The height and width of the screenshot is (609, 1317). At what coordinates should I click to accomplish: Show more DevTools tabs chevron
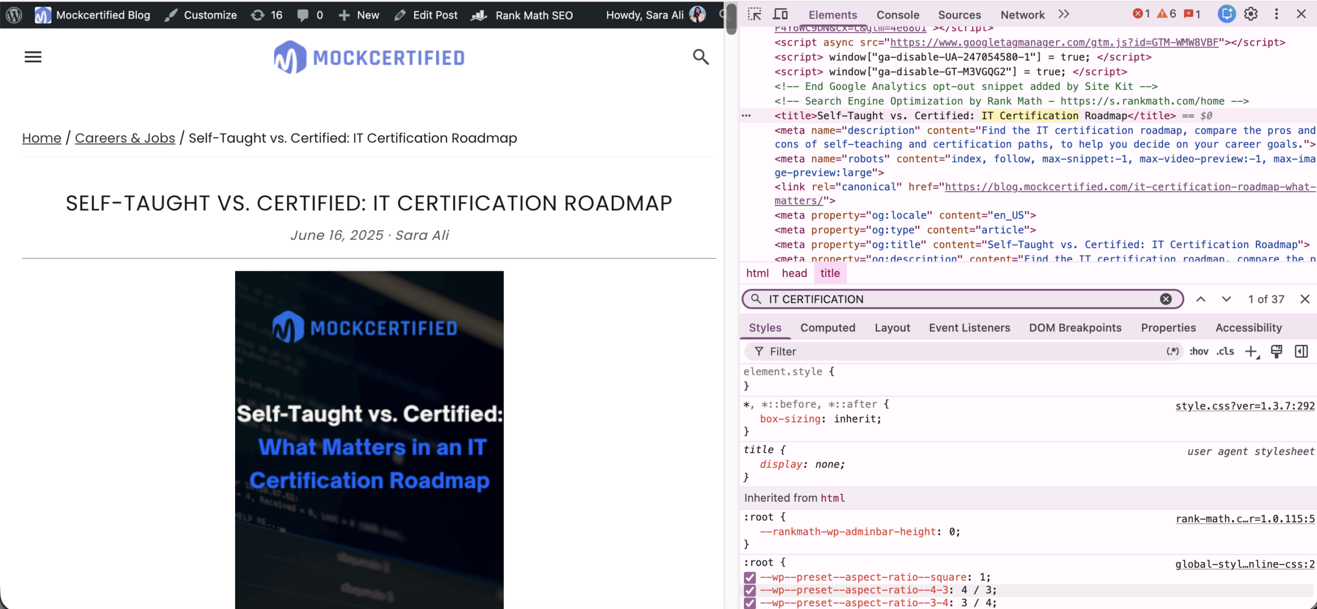point(1064,14)
